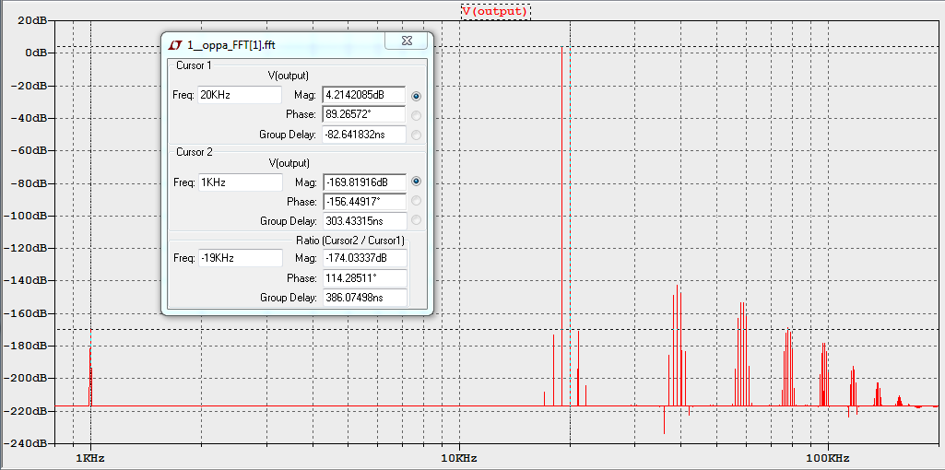Select Cursor 1 Group Delay radio button
This screenshot has width=945, height=470.
coord(416,135)
